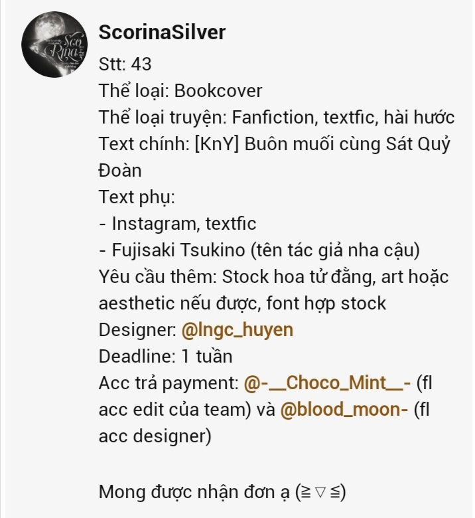
Task: Click the 'Stt: 43' line
Action: point(125,64)
